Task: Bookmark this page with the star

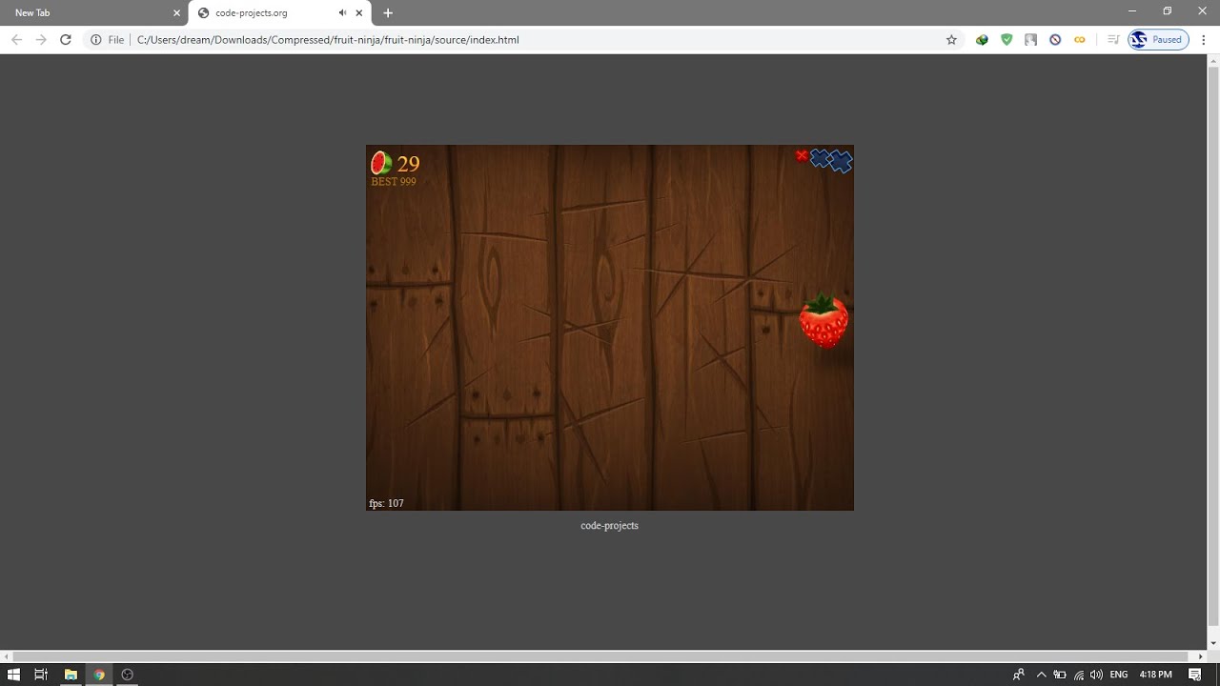Action: [951, 40]
